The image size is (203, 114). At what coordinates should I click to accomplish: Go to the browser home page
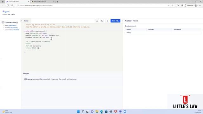[x=12, y=5]
